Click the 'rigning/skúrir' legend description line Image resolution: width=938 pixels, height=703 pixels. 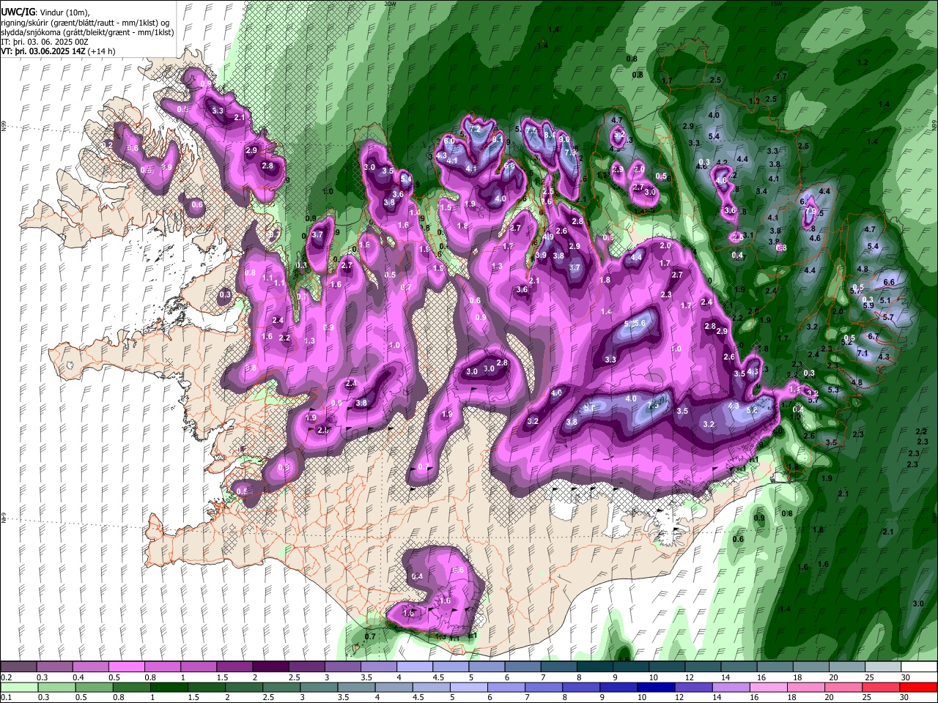coord(86,22)
